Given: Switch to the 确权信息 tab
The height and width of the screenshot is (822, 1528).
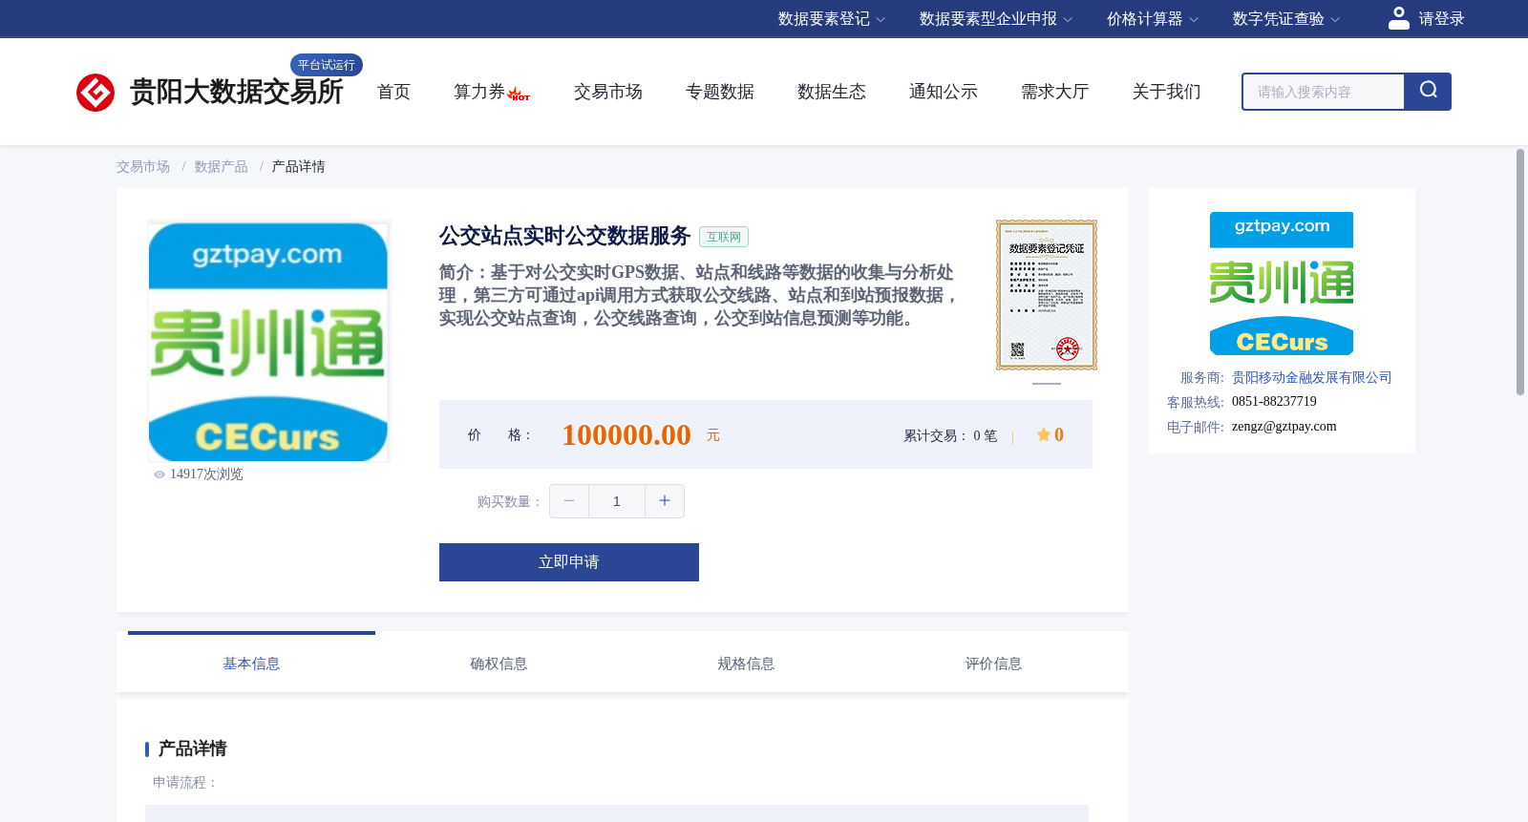Looking at the screenshot, I should 499,663.
